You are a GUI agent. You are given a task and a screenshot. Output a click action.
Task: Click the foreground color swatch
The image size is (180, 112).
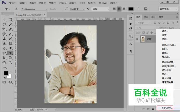(6, 73)
